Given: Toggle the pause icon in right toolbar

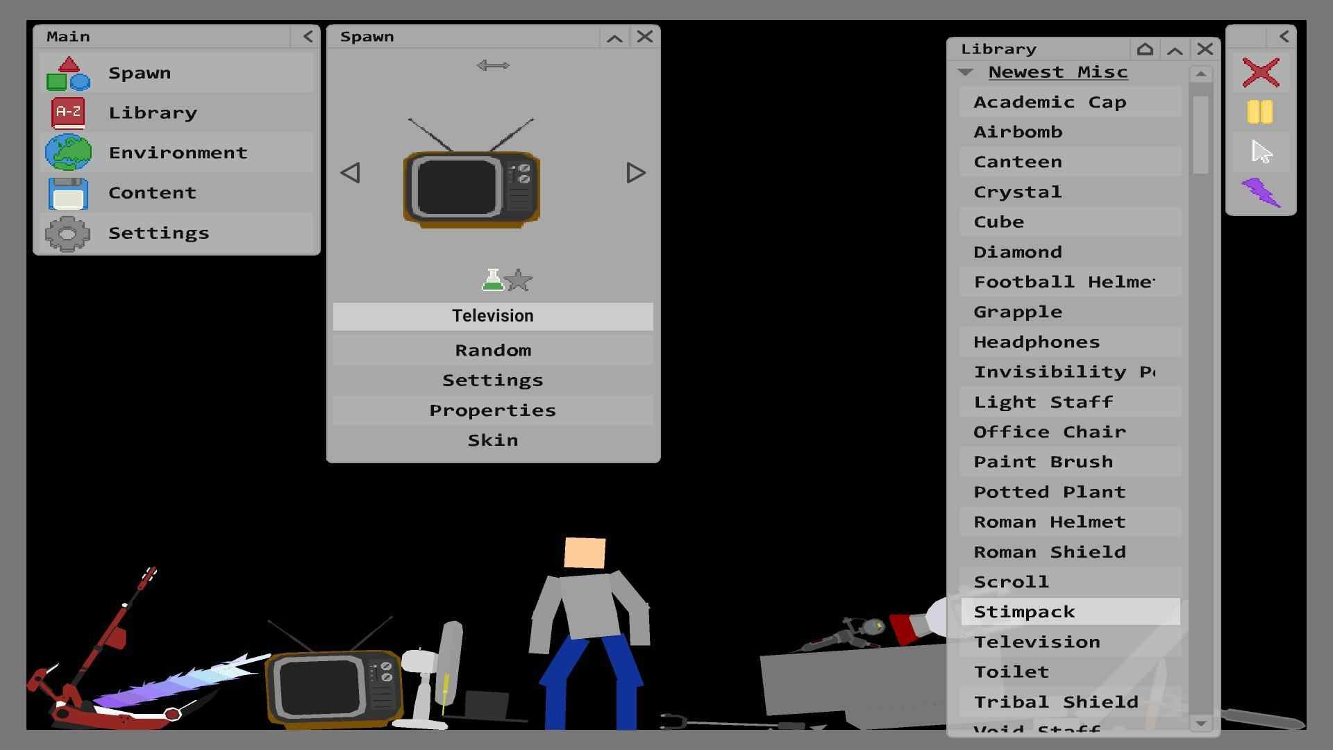Looking at the screenshot, I should click(x=1261, y=110).
